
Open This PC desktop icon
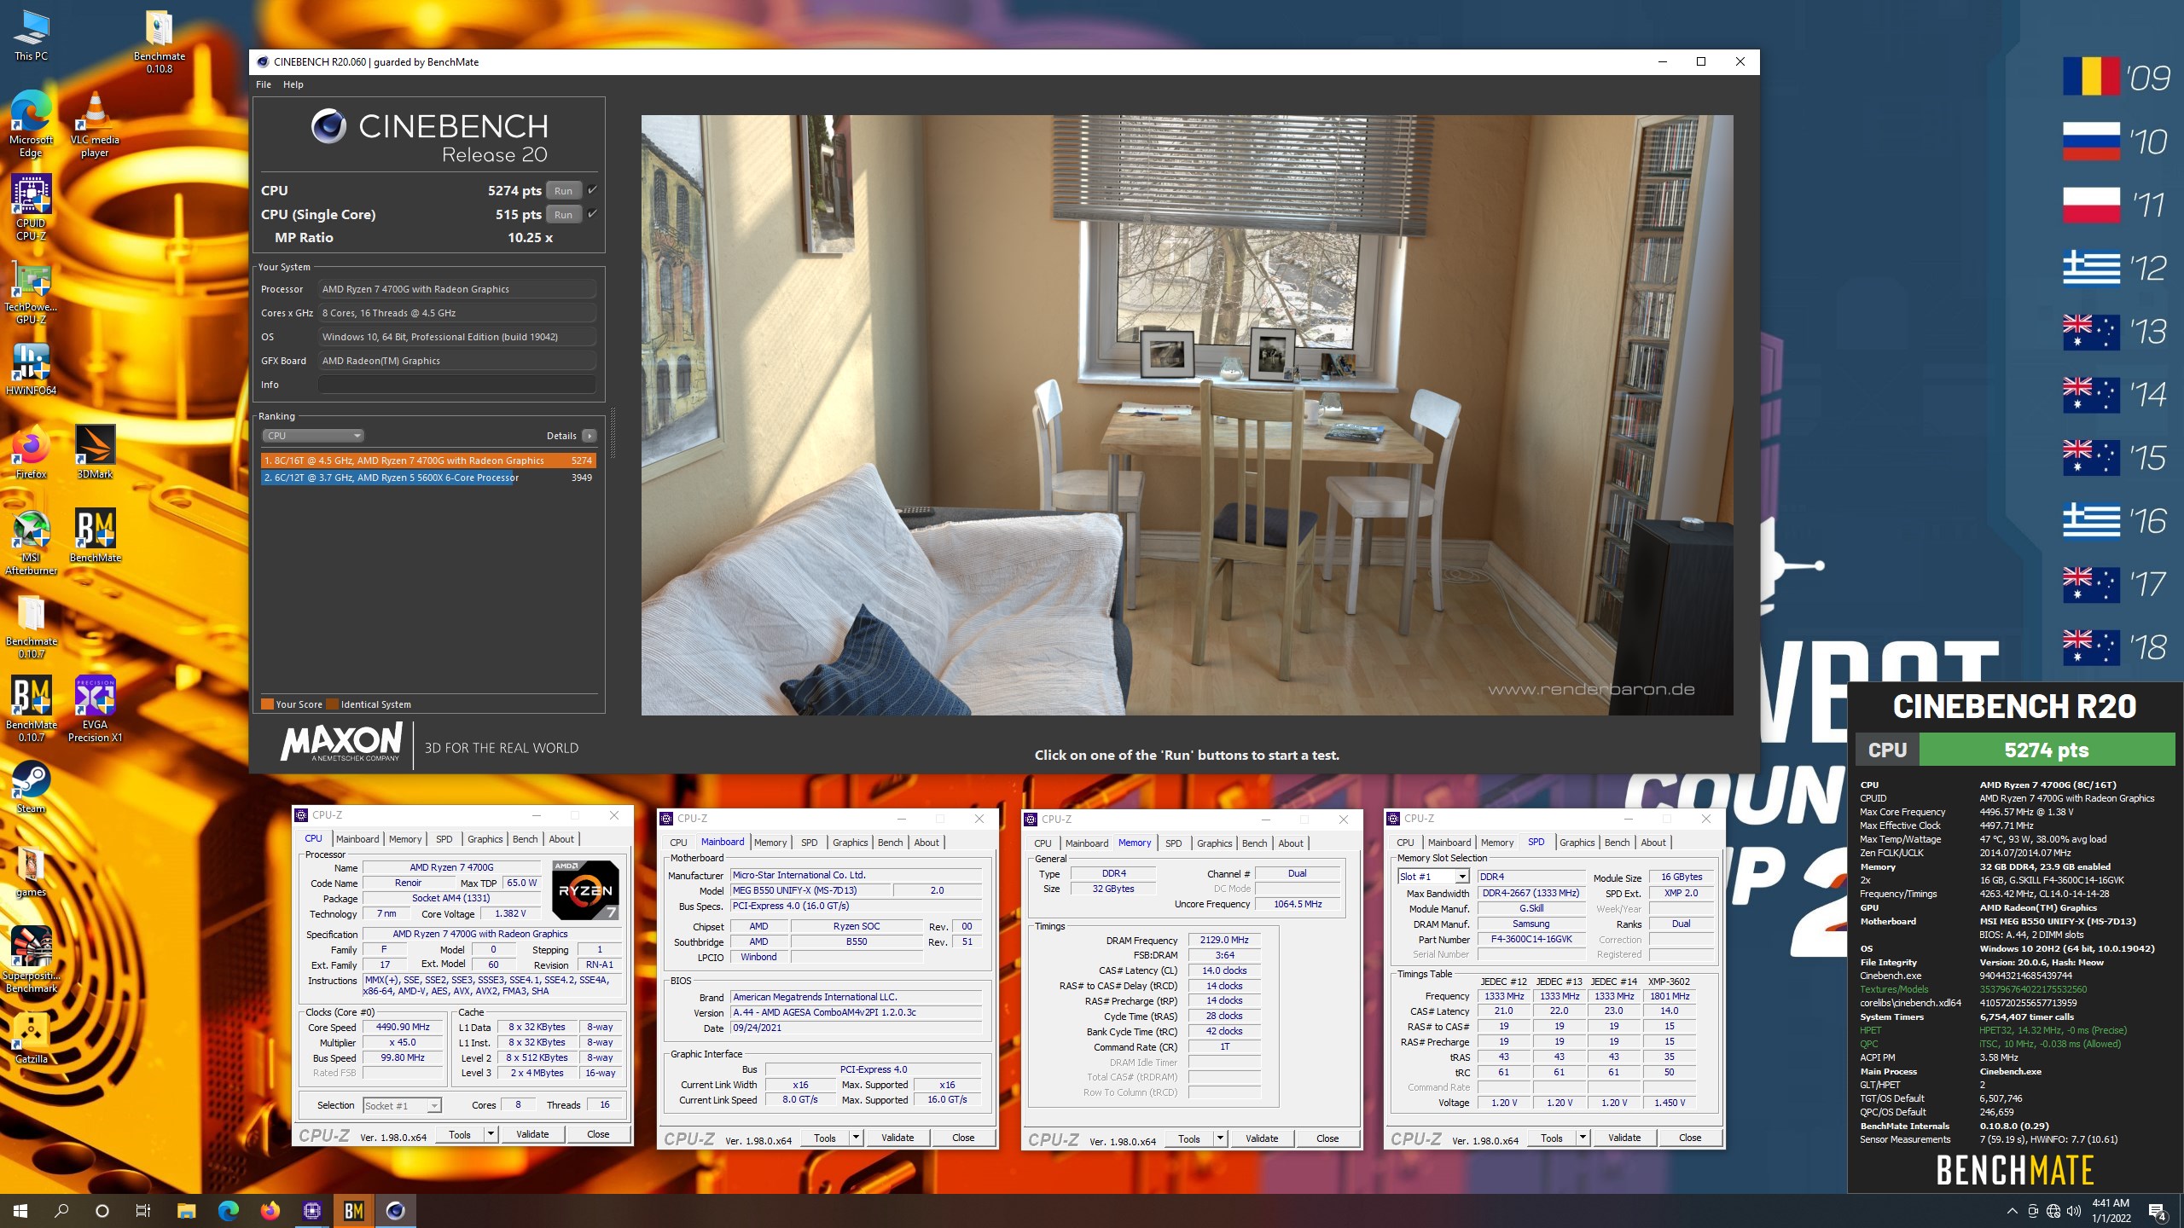point(31,36)
